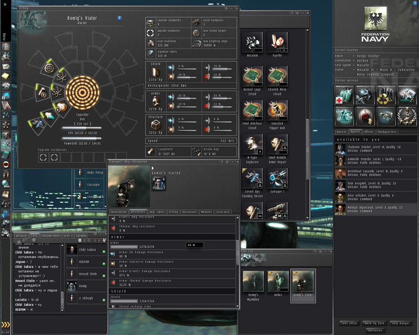Screen dimensions: 419x335
Task: Click the rent office button
Action: pyautogui.click(x=349, y=323)
